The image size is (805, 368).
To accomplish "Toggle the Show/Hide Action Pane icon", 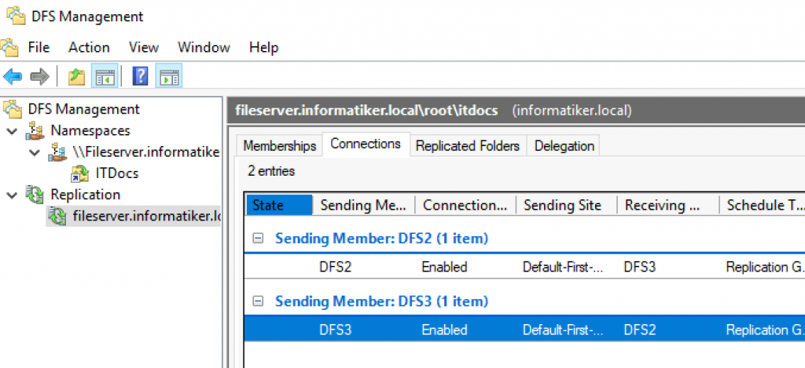I will [169, 77].
